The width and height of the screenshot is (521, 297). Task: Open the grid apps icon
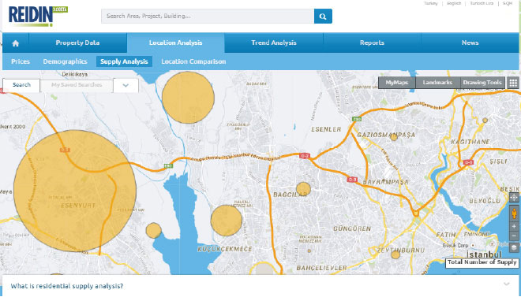[513, 83]
